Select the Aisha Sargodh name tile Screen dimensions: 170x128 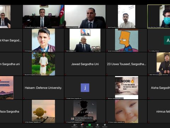point(159,88)
